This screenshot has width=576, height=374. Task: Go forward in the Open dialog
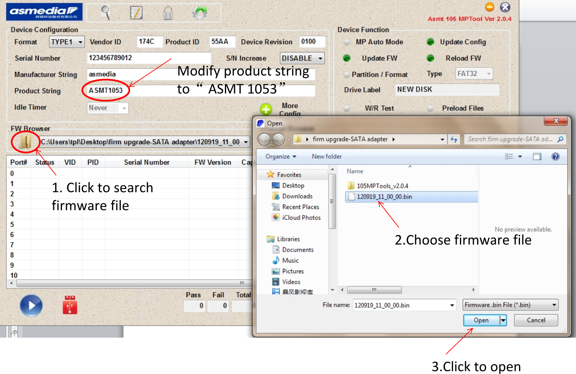[x=278, y=139]
